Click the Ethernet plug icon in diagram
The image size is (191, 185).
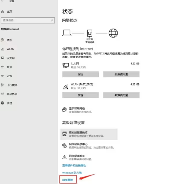[x=90, y=33]
